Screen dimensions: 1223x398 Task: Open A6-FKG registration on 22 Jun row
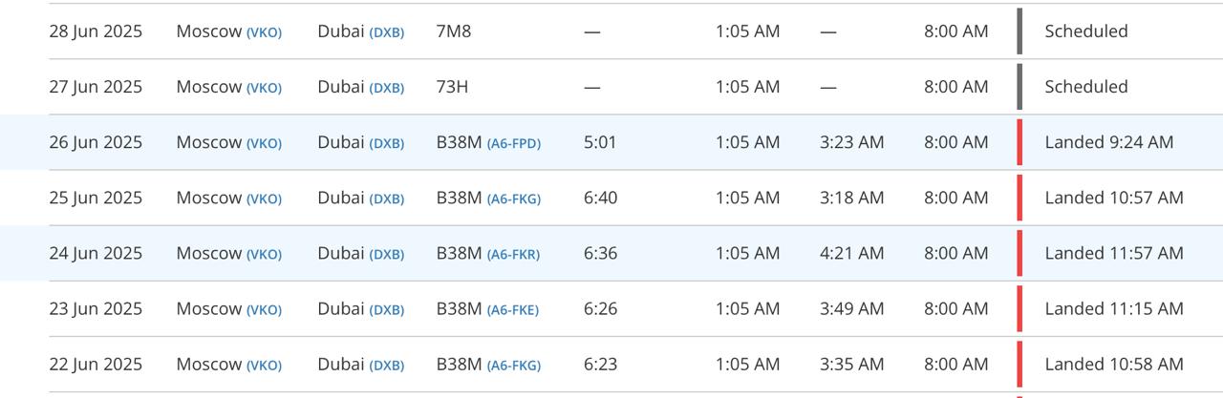click(x=513, y=365)
